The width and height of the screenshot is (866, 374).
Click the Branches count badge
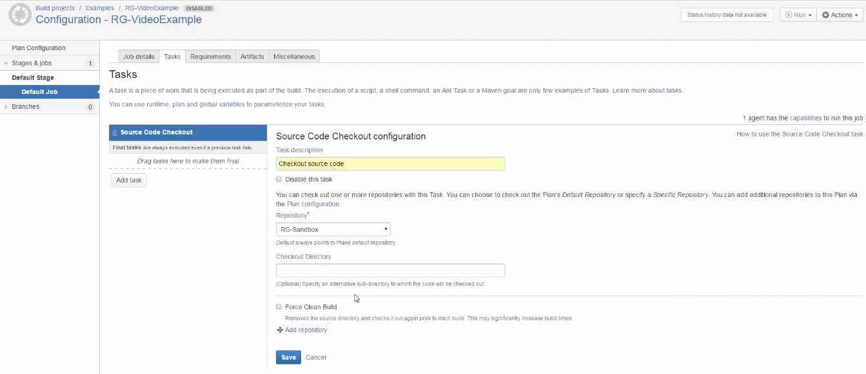pos(90,107)
